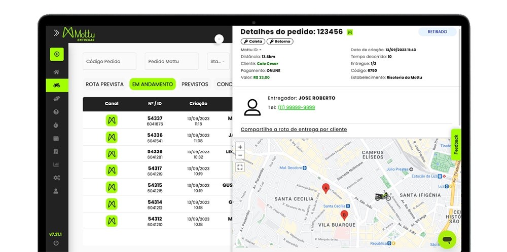
Task: Select the motorcycle deliveries sidebar icon
Action: click(x=57, y=85)
